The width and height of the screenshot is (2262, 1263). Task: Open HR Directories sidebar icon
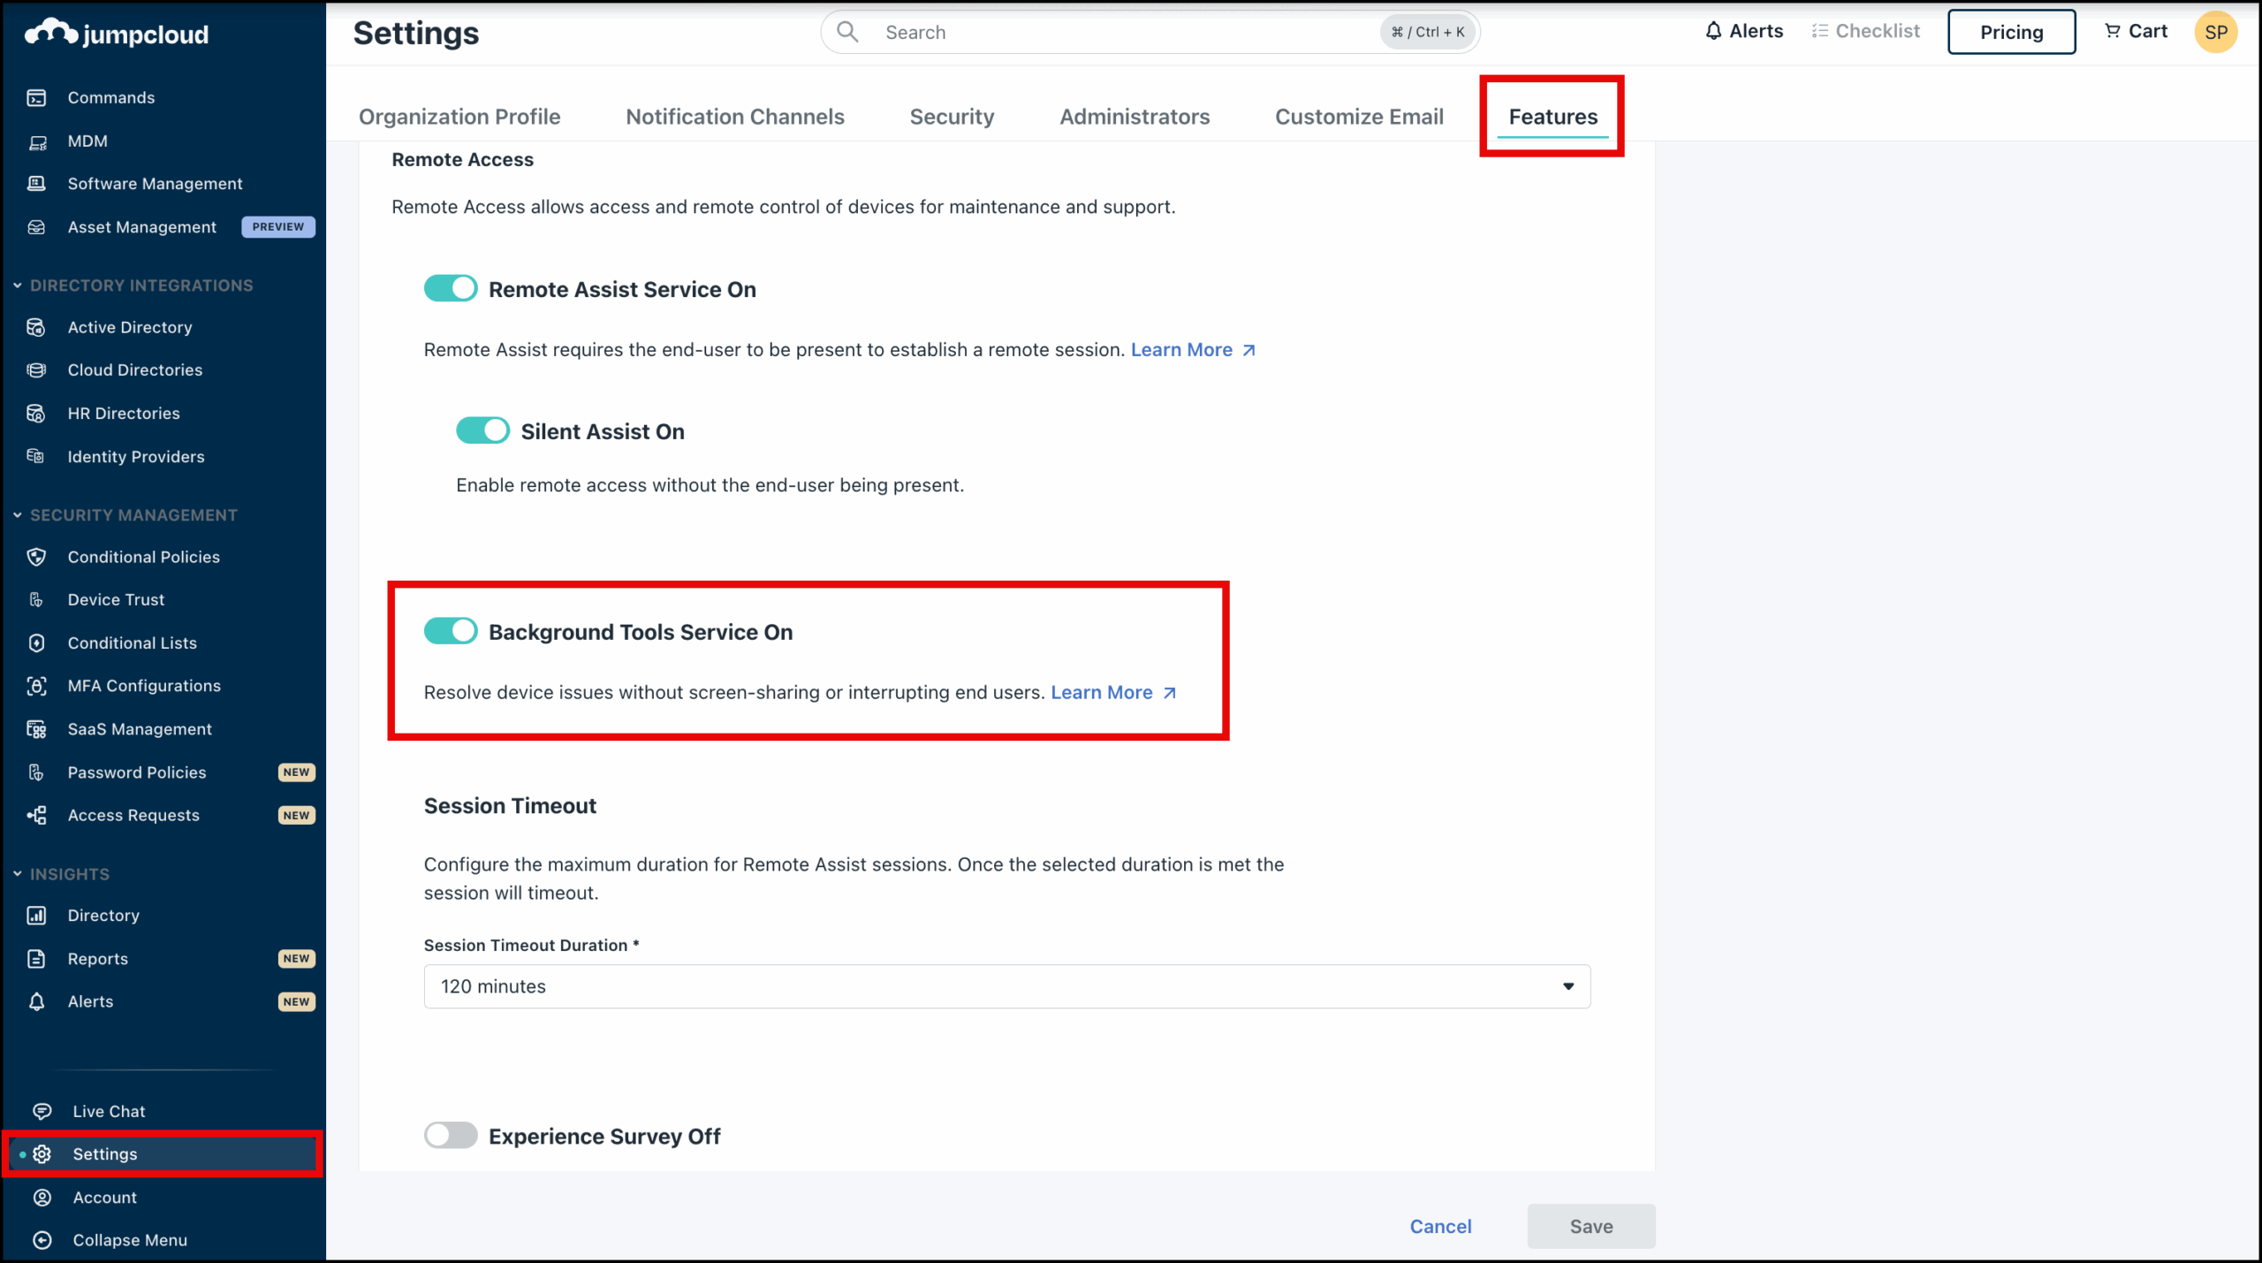(36, 413)
